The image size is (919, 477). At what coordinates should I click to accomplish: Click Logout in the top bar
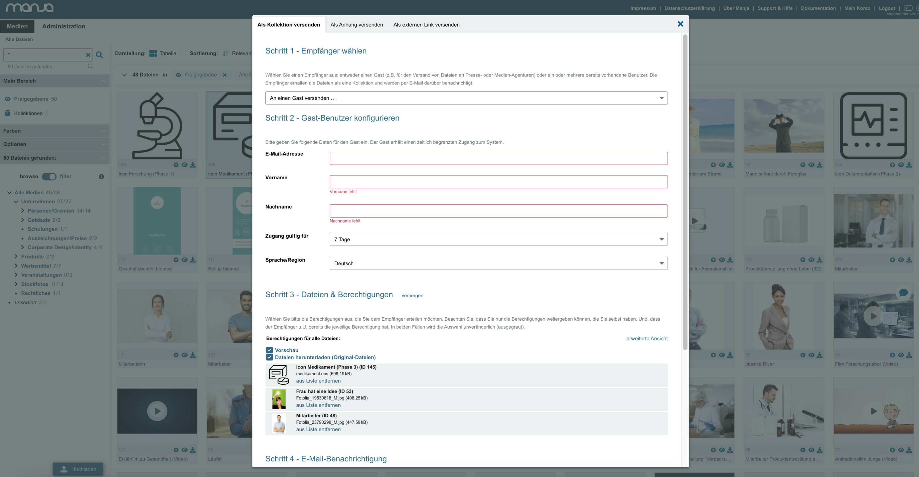point(887,8)
